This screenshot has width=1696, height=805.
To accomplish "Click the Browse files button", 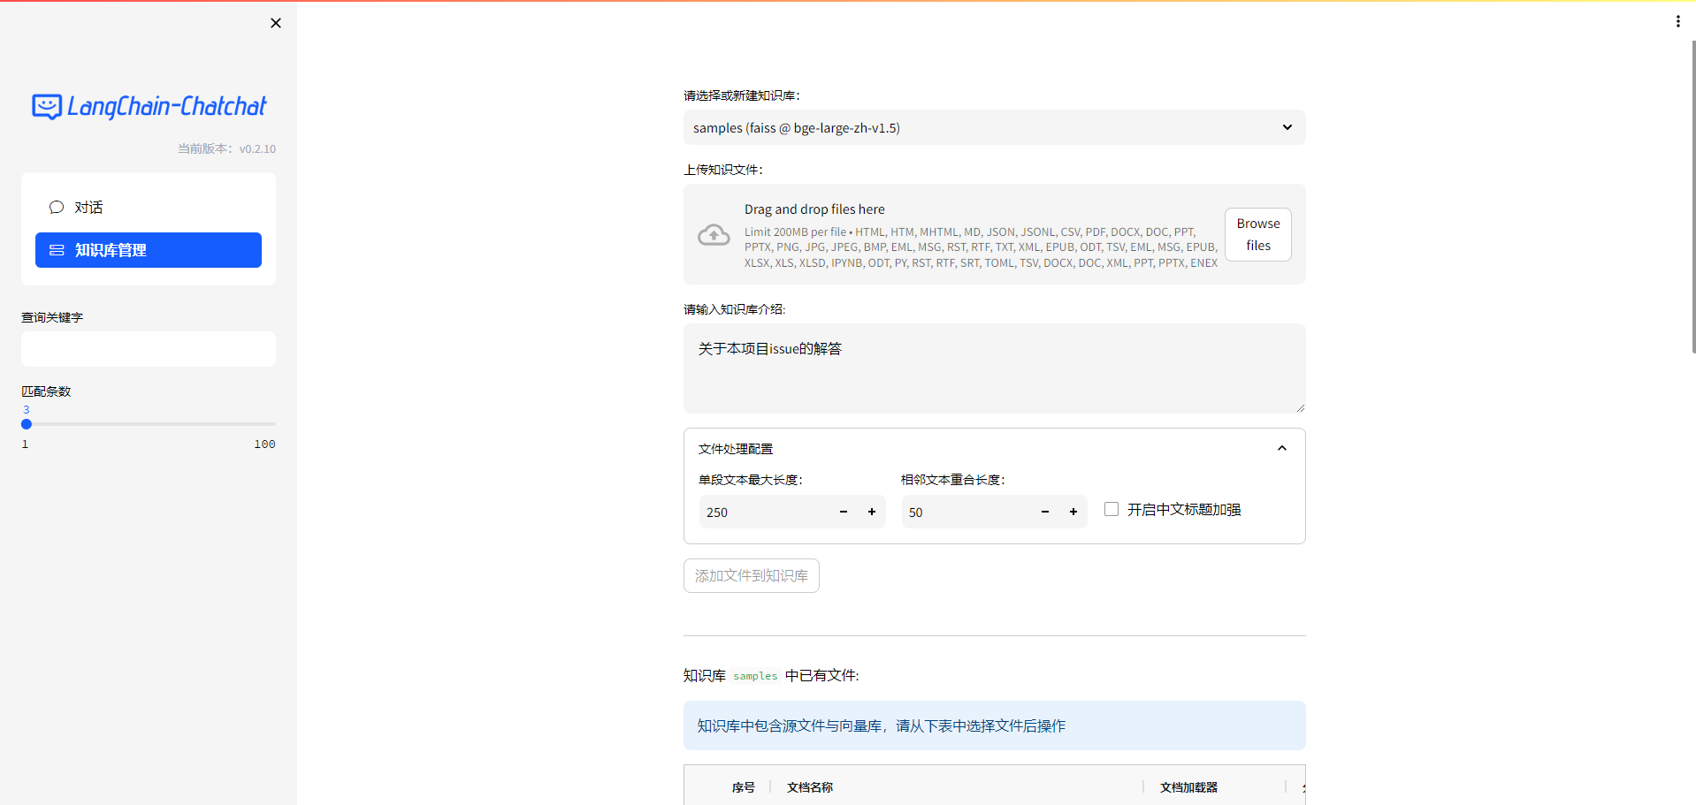I will click(x=1257, y=234).
